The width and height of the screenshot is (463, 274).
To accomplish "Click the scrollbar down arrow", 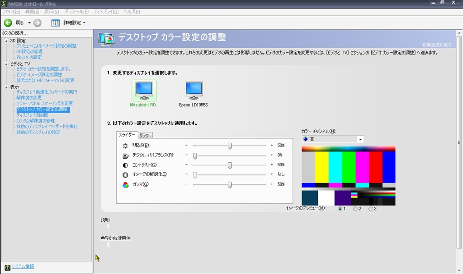I will pos(459,270).
